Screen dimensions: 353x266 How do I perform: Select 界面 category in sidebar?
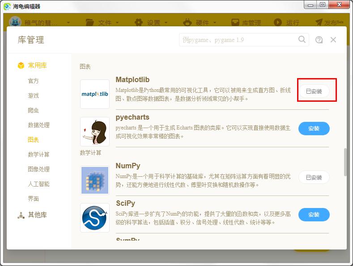[33, 199]
